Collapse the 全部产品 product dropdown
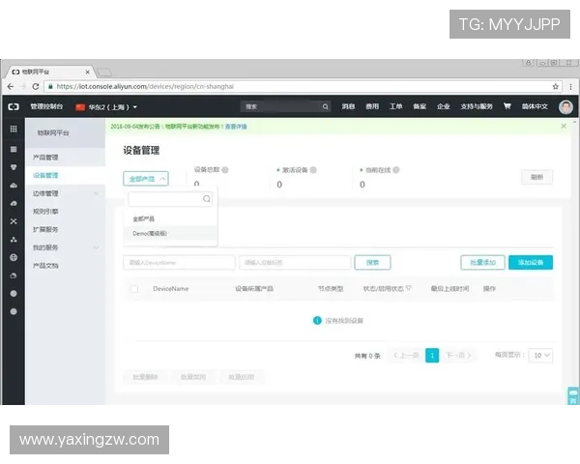 (x=146, y=179)
